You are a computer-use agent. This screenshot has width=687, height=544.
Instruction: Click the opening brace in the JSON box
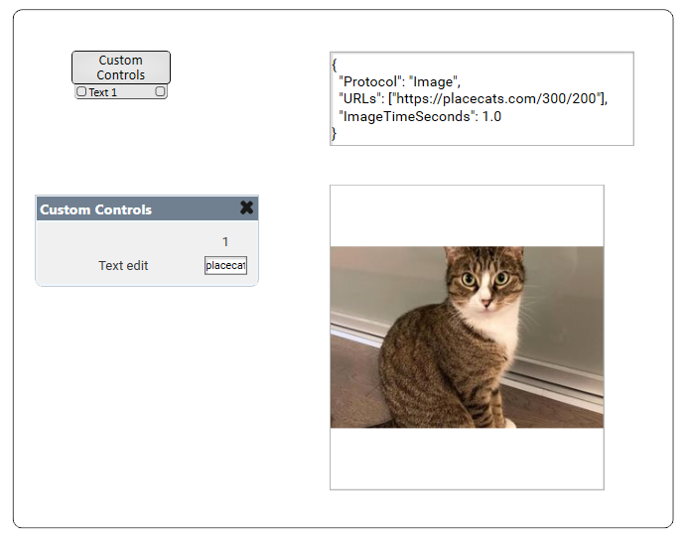335,65
